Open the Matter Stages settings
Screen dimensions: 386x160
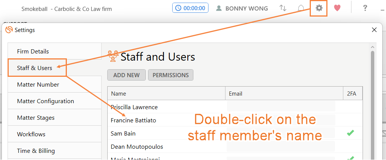(x=54, y=117)
